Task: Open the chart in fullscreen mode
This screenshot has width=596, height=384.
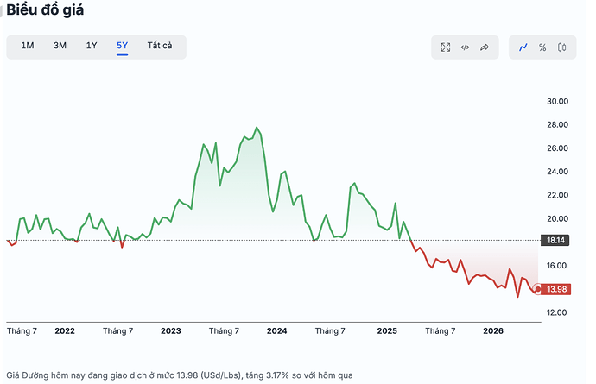Action: 446,47
